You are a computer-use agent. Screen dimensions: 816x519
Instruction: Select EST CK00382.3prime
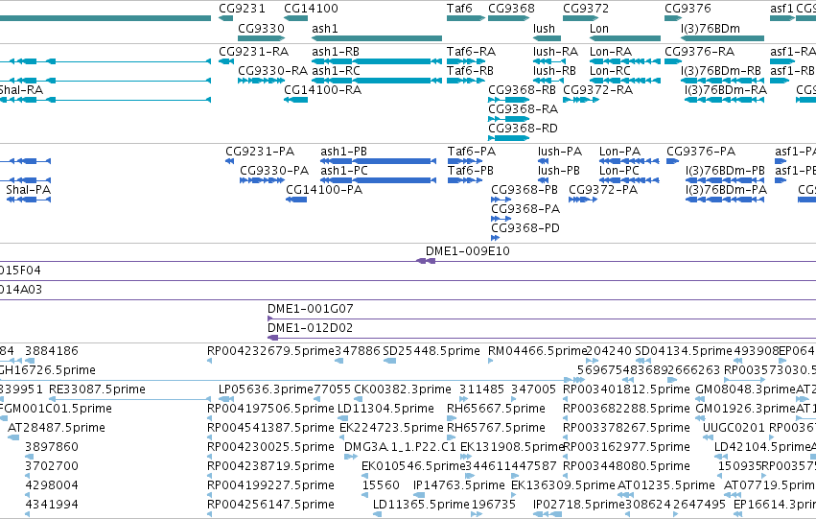[403, 389]
